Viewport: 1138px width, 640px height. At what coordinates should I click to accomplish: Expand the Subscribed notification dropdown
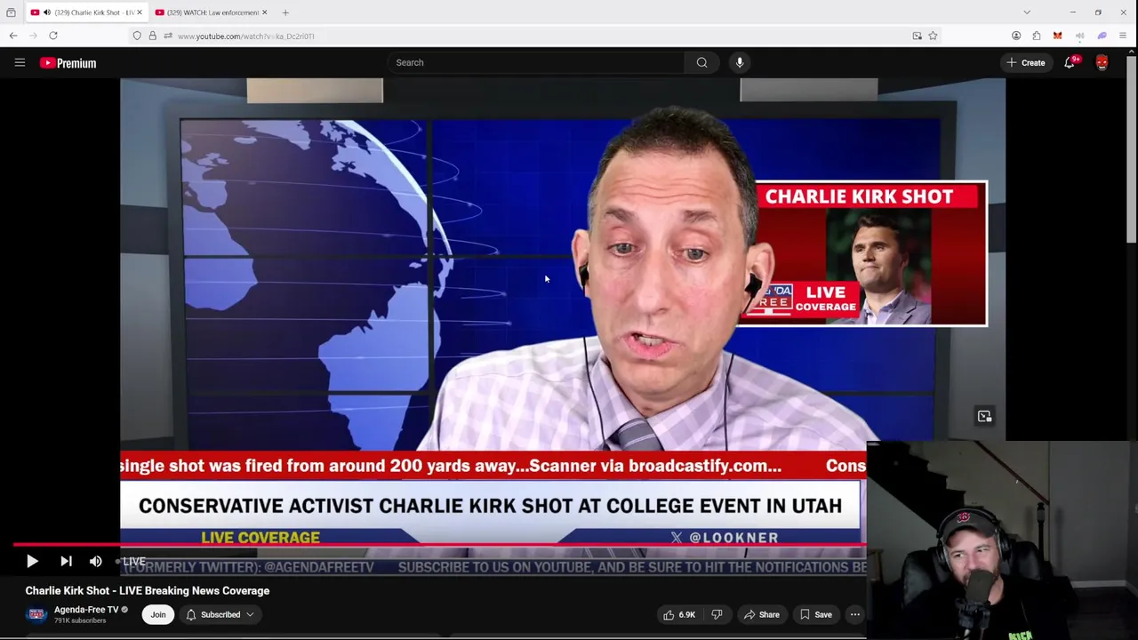220,614
